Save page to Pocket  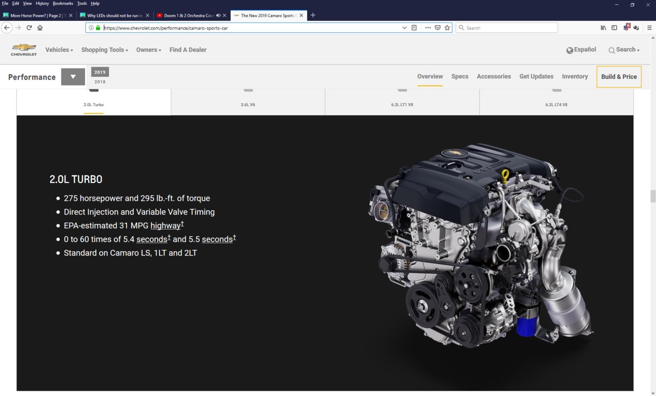pyautogui.click(x=438, y=28)
